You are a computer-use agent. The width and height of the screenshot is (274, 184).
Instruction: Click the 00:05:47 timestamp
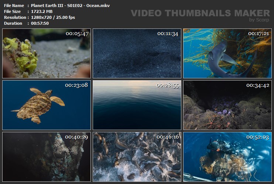77,34
